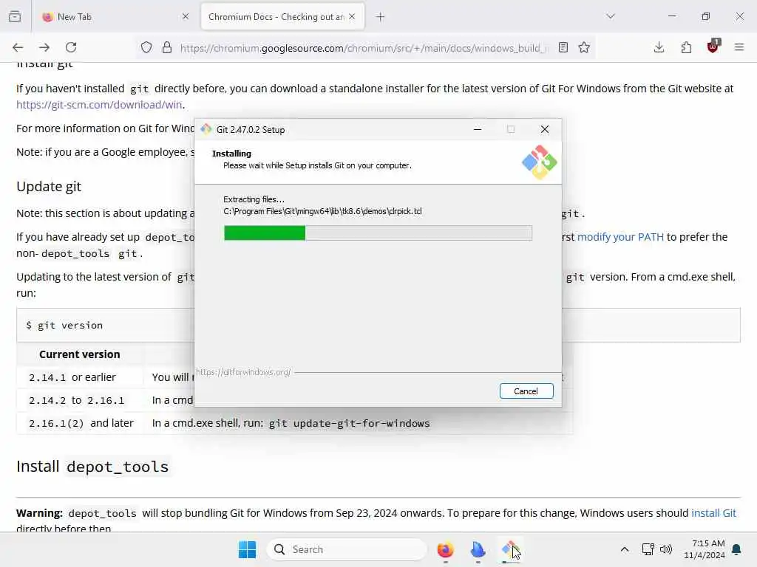Open the Firefox View icon at tab strip left
Screen dimensions: 757x567
point(15,16)
